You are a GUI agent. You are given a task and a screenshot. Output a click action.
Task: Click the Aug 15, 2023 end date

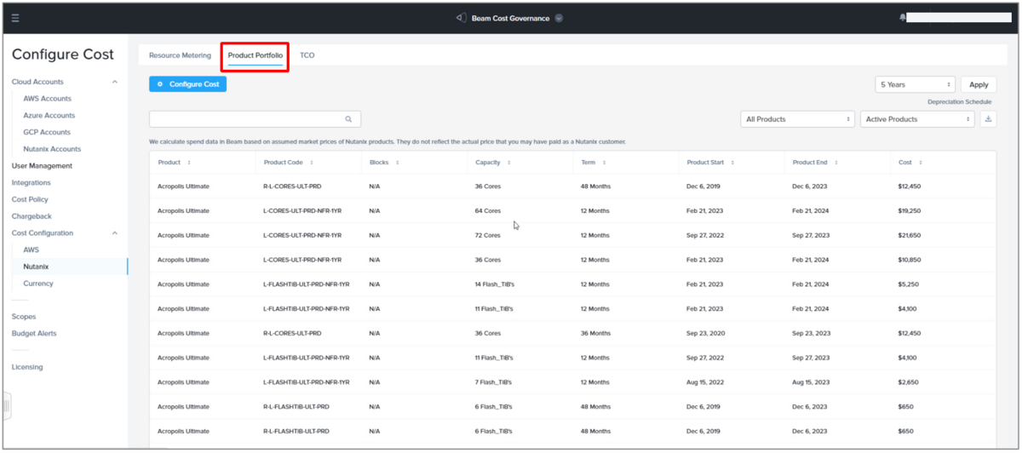pyautogui.click(x=811, y=382)
